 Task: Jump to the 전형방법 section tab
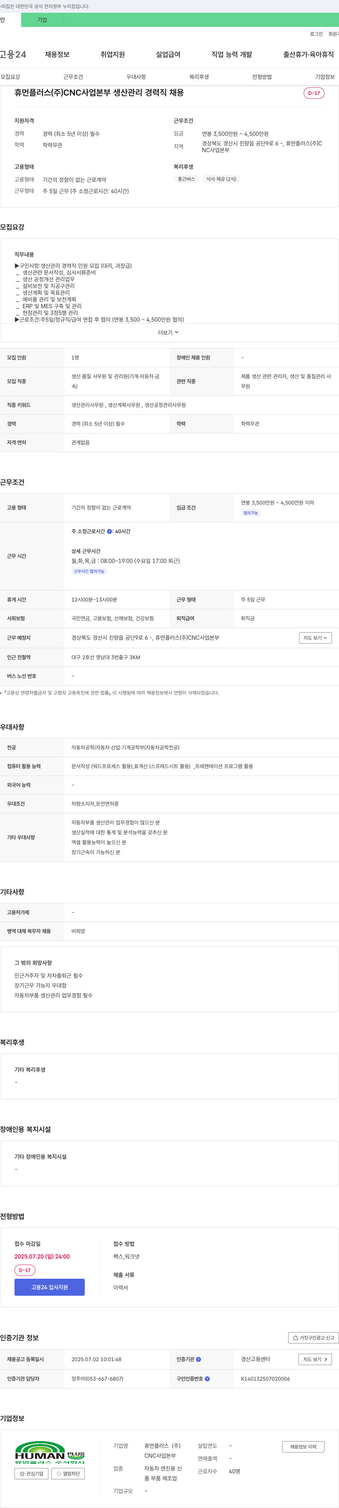tap(262, 77)
